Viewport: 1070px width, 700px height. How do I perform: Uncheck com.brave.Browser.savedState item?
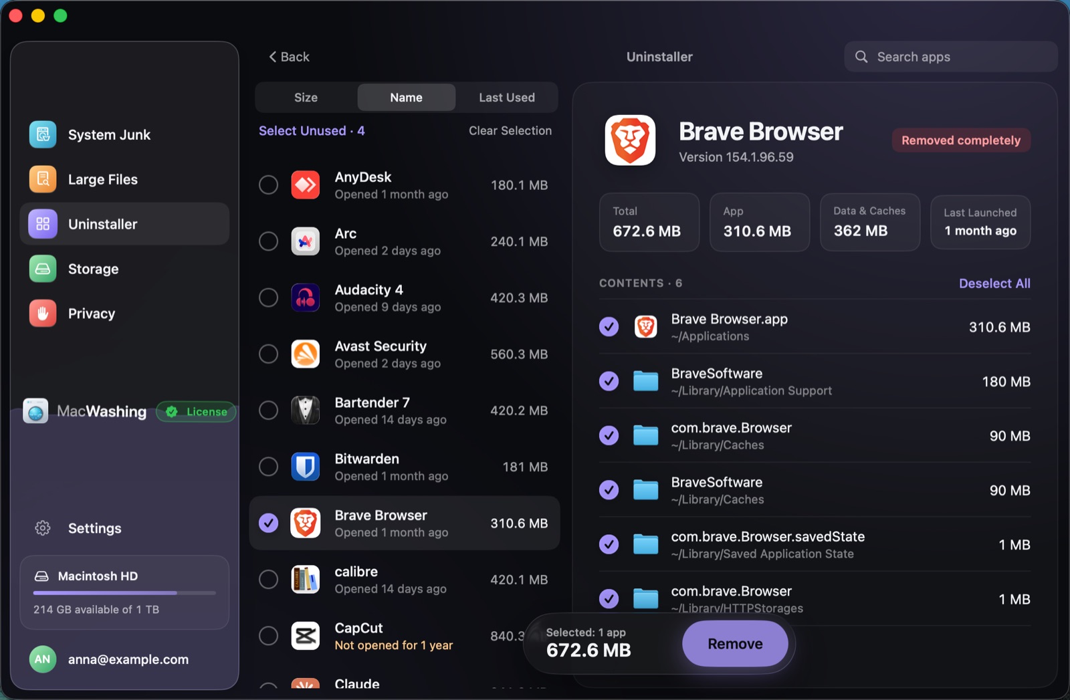coord(609,544)
